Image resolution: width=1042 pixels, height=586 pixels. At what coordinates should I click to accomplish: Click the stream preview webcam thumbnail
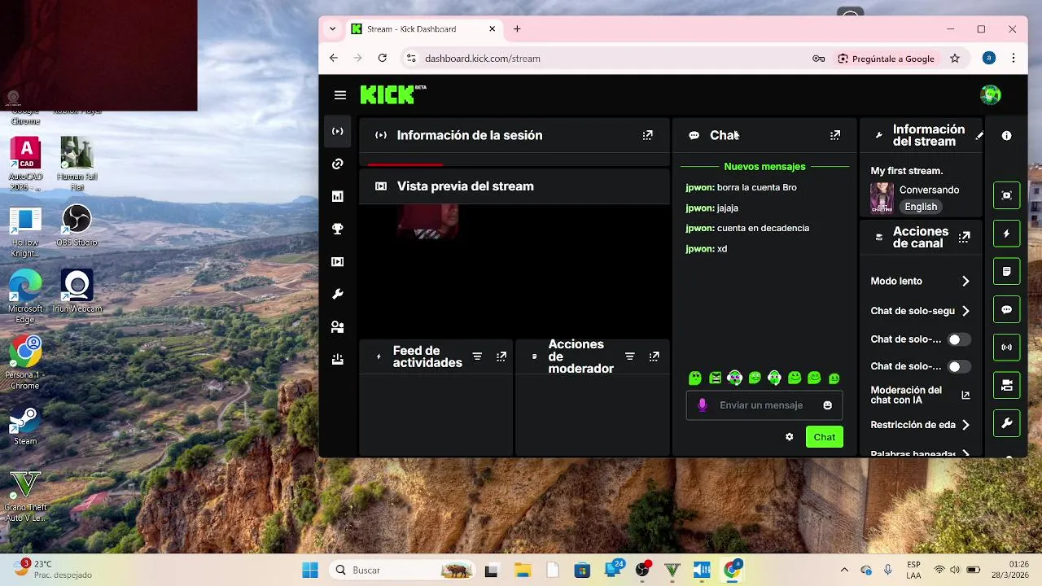428,221
